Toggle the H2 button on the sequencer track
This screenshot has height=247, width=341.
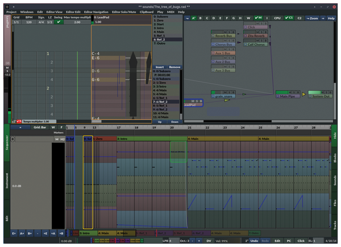63,139
